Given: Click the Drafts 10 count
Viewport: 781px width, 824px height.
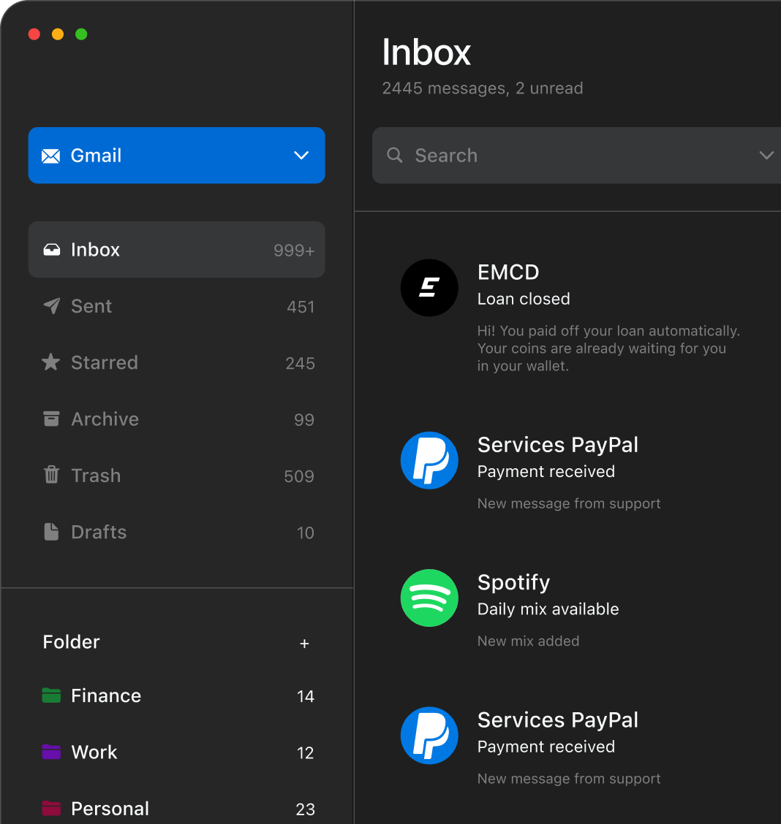Looking at the screenshot, I should point(305,533).
